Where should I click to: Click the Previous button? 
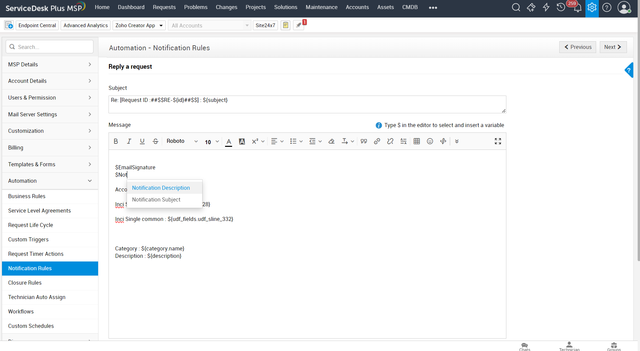[578, 47]
